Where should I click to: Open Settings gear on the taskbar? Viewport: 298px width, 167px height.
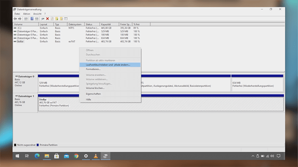[86, 156]
